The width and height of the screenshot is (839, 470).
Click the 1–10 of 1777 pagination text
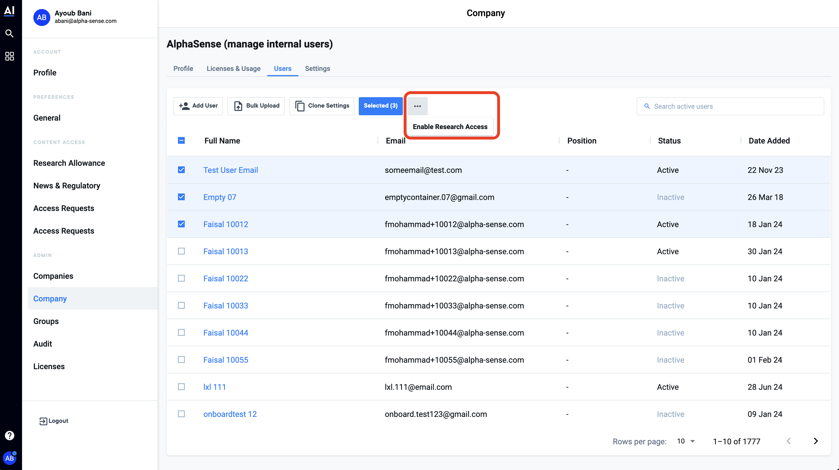736,441
